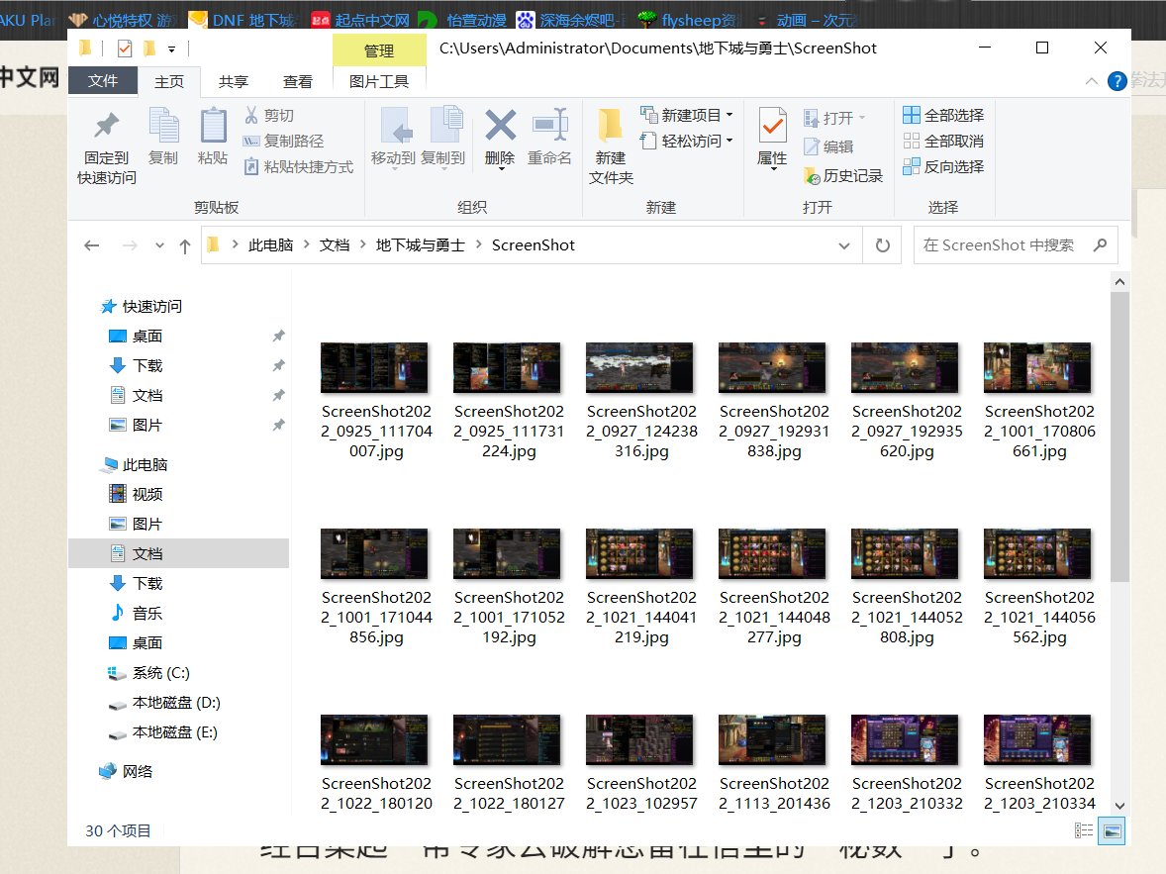This screenshot has width=1166, height=874.
Task: Open the Easy access (轻松访问) dropdown
Action: tap(687, 141)
